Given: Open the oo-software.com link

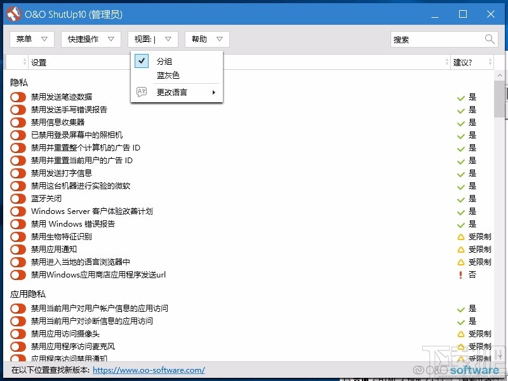Looking at the screenshot, I should [149, 370].
